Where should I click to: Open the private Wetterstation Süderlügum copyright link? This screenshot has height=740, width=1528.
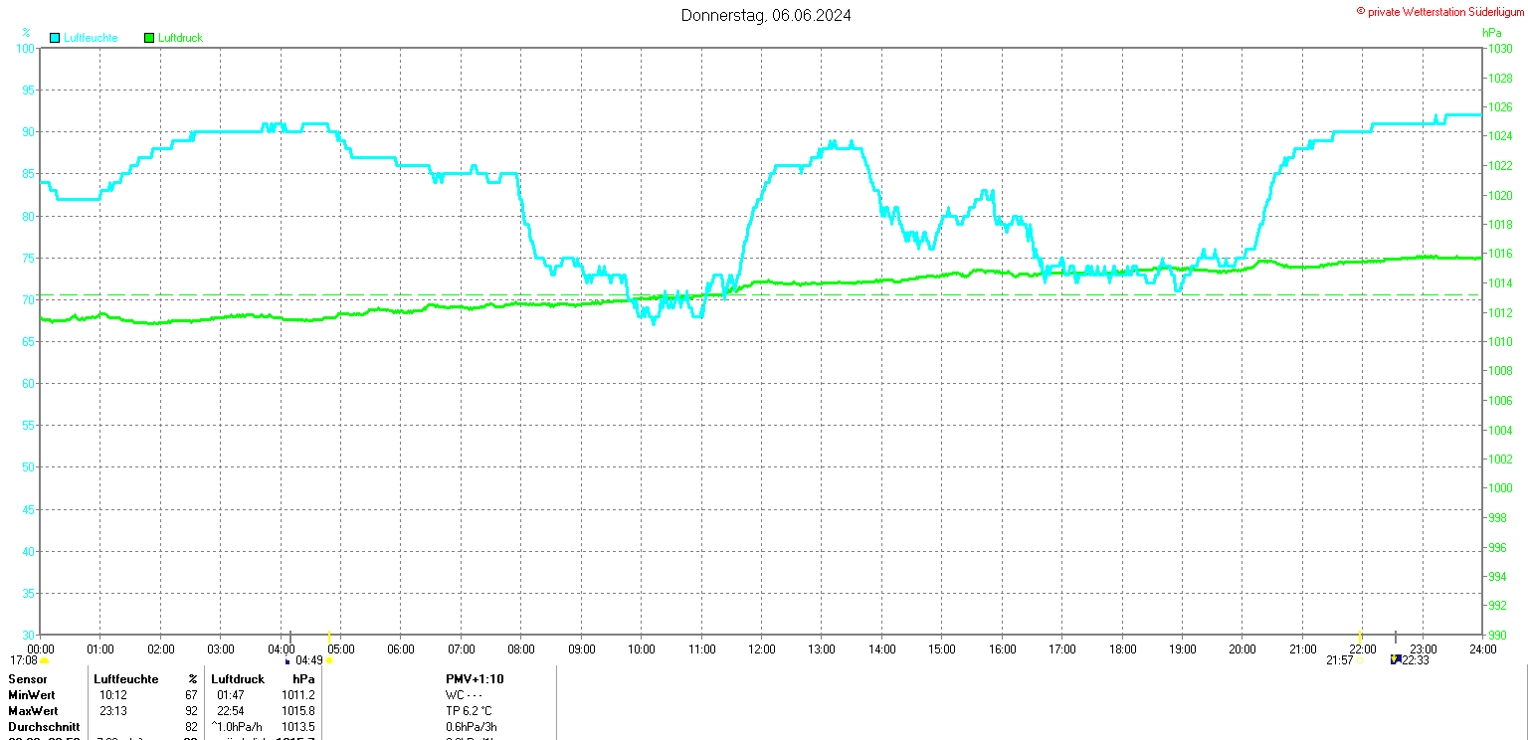[1439, 11]
